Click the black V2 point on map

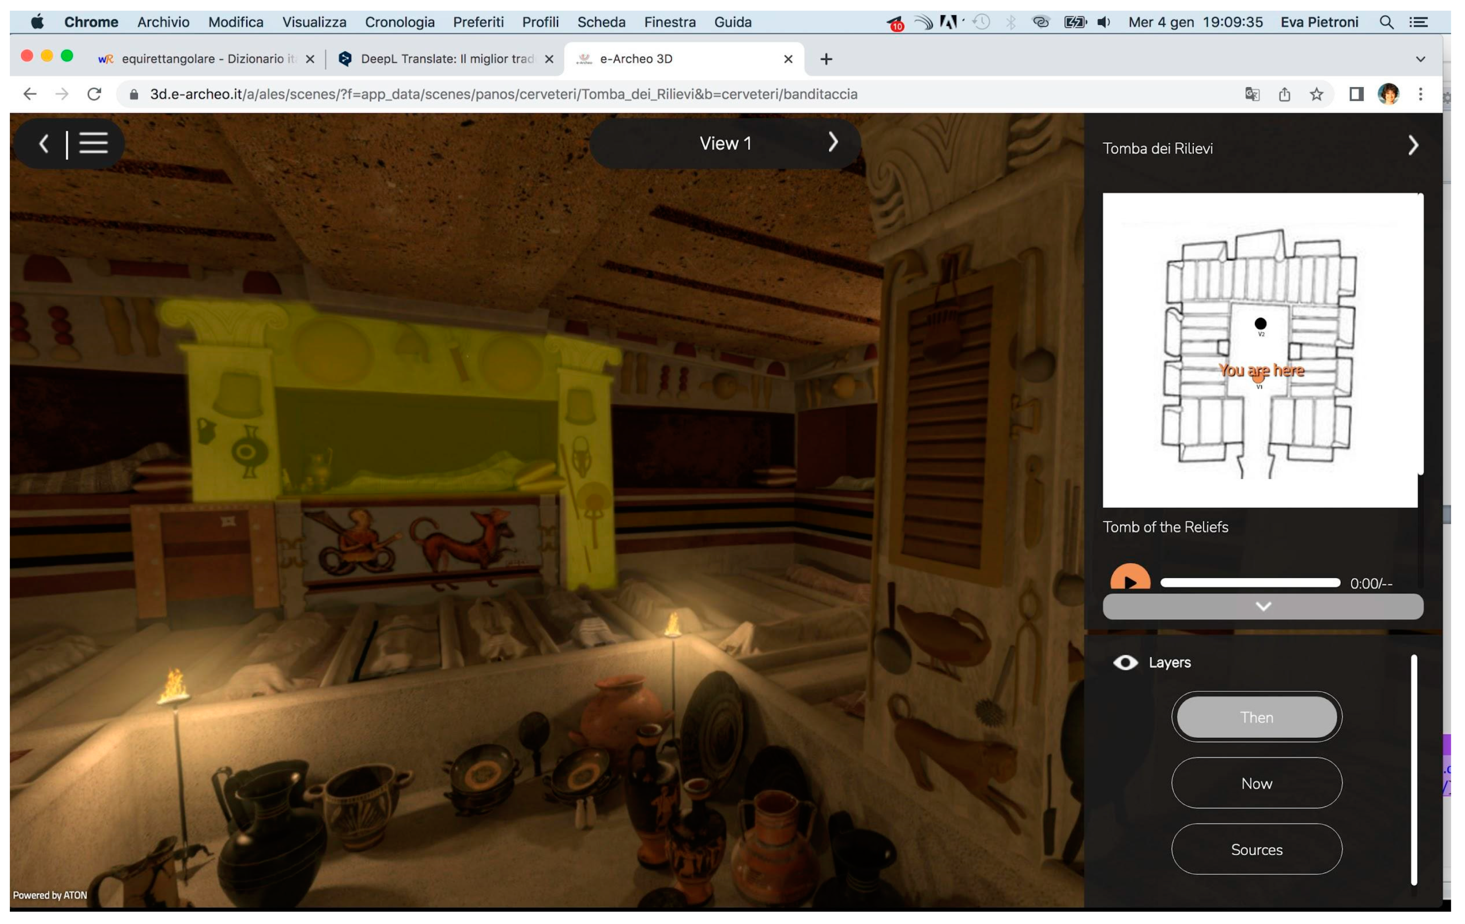coord(1260,324)
